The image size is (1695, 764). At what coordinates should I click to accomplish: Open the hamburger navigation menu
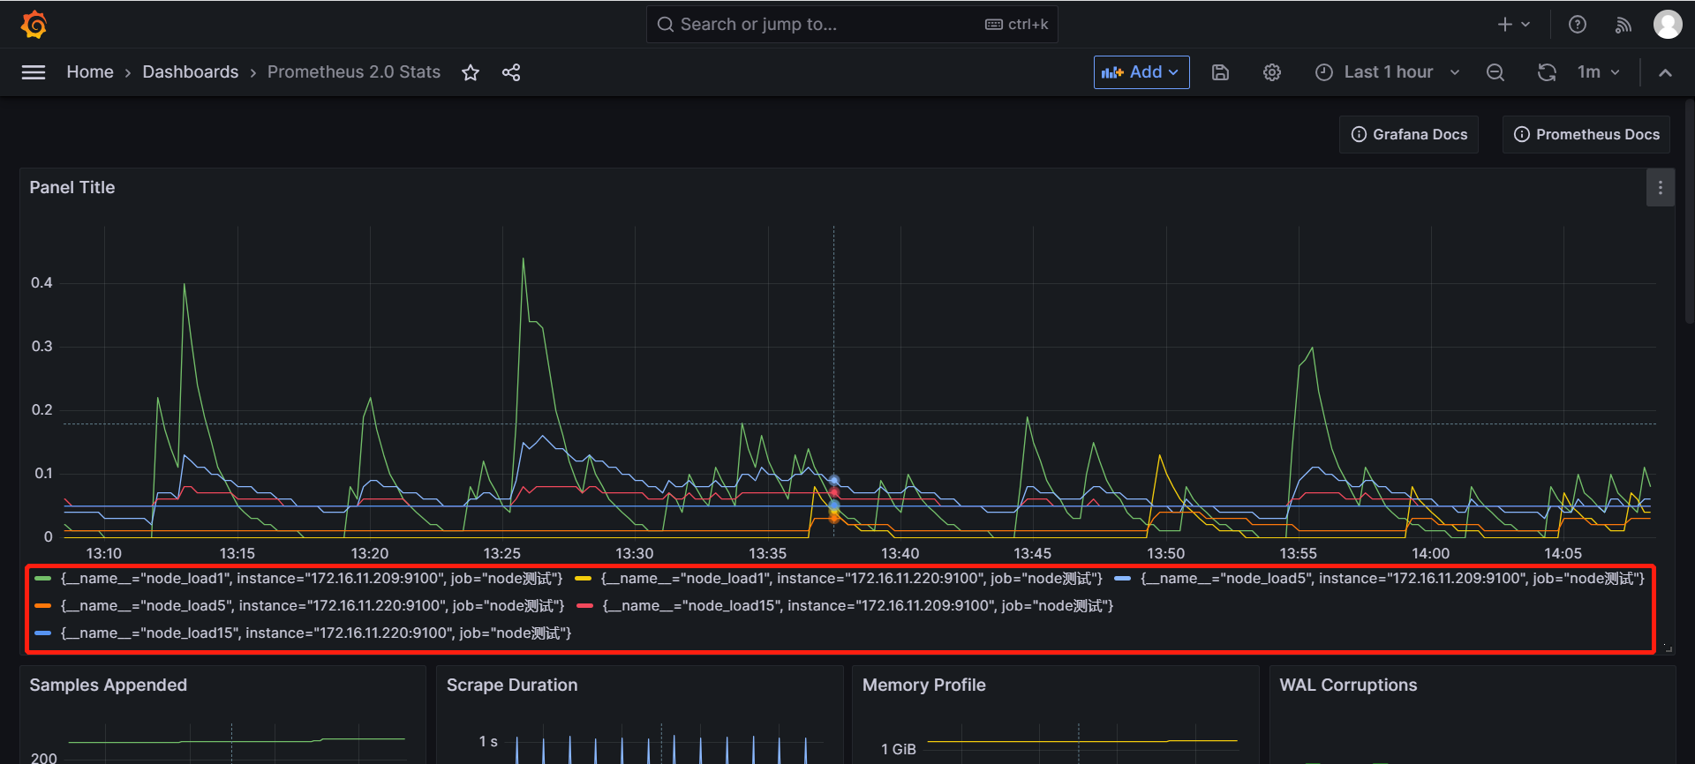34,72
